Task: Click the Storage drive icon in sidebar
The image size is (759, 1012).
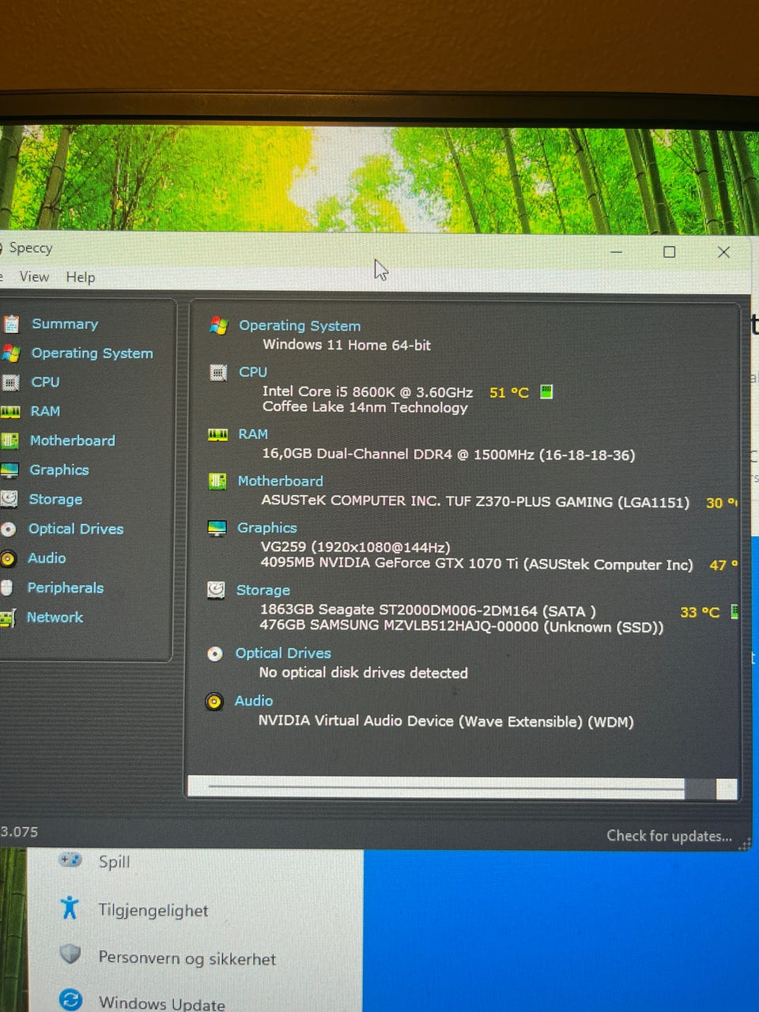Action: (9, 500)
